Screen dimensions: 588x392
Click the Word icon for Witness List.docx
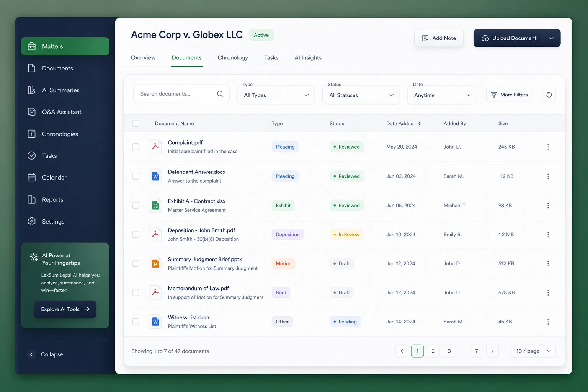pos(155,322)
